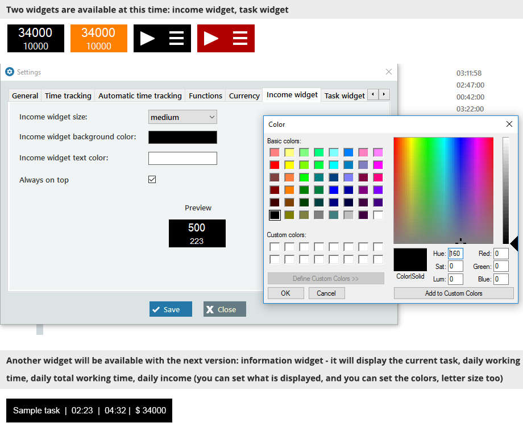Click menu icon on black task widget

177,38
